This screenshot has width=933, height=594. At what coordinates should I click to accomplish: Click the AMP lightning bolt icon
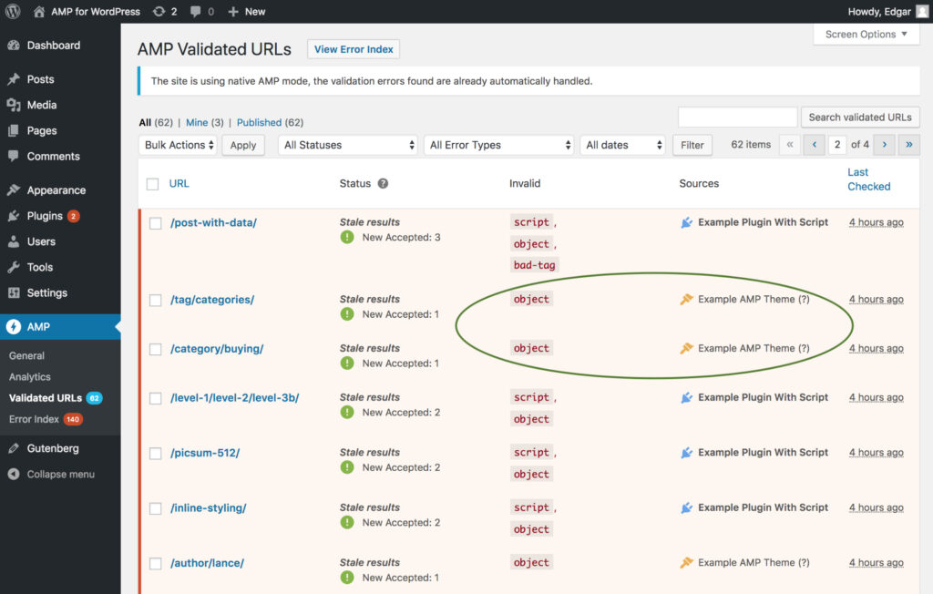[x=14, y=327]
